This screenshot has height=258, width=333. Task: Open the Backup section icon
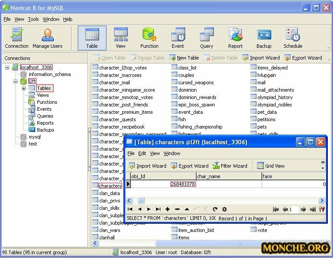(x=264, y=38)
